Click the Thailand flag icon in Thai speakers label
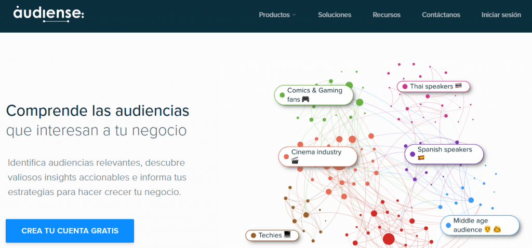The image size is (532, 248). pos(458,86)
